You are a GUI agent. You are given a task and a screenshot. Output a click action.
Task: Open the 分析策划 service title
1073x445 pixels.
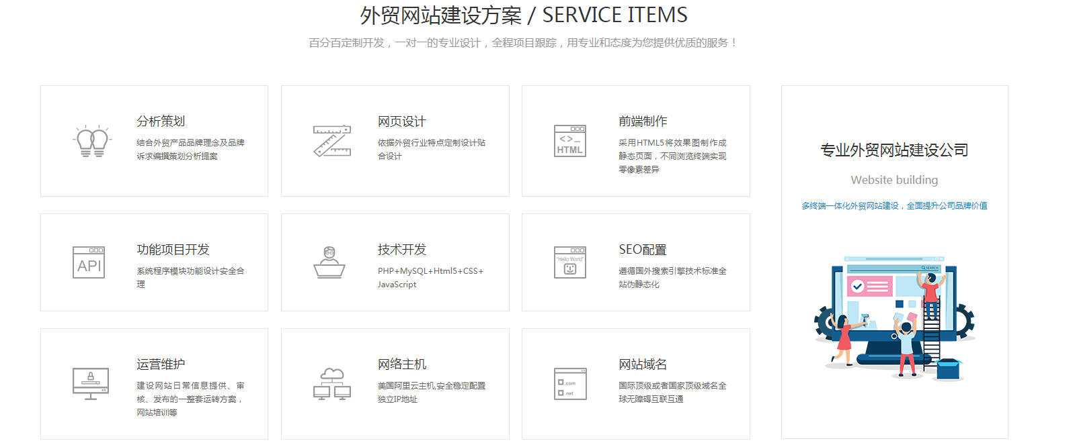(161, 121)
